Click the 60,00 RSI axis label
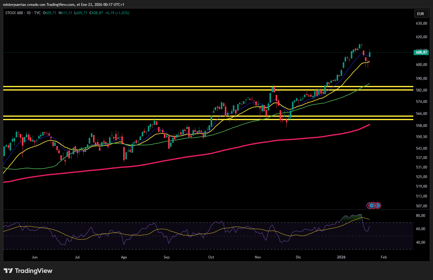The height and width of the screenshot is (280, 433). point(420,229)
